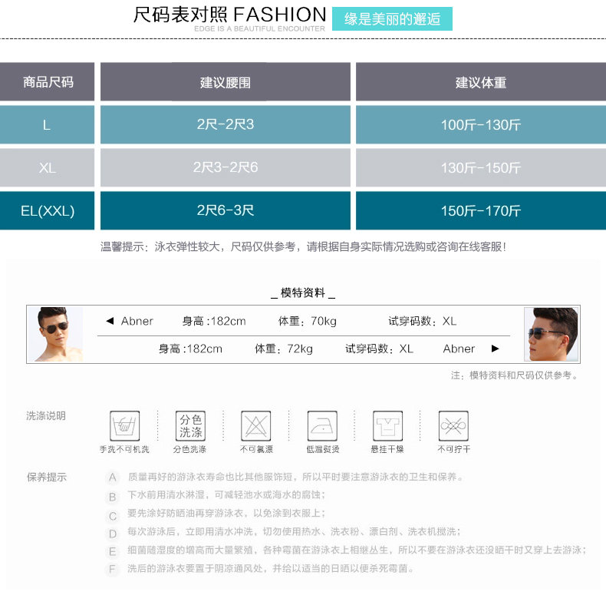The height and width of the screenshot is (608, 606).
Task: Click the circled letter E bullet
Action: click(x=112, y=551)
